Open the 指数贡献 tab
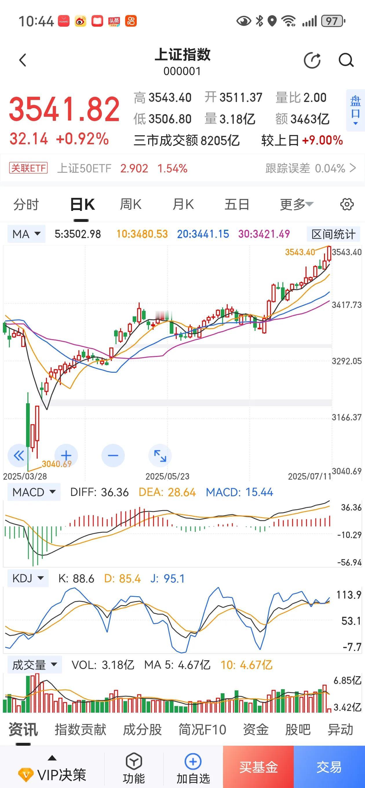 (x=81, y=729)
